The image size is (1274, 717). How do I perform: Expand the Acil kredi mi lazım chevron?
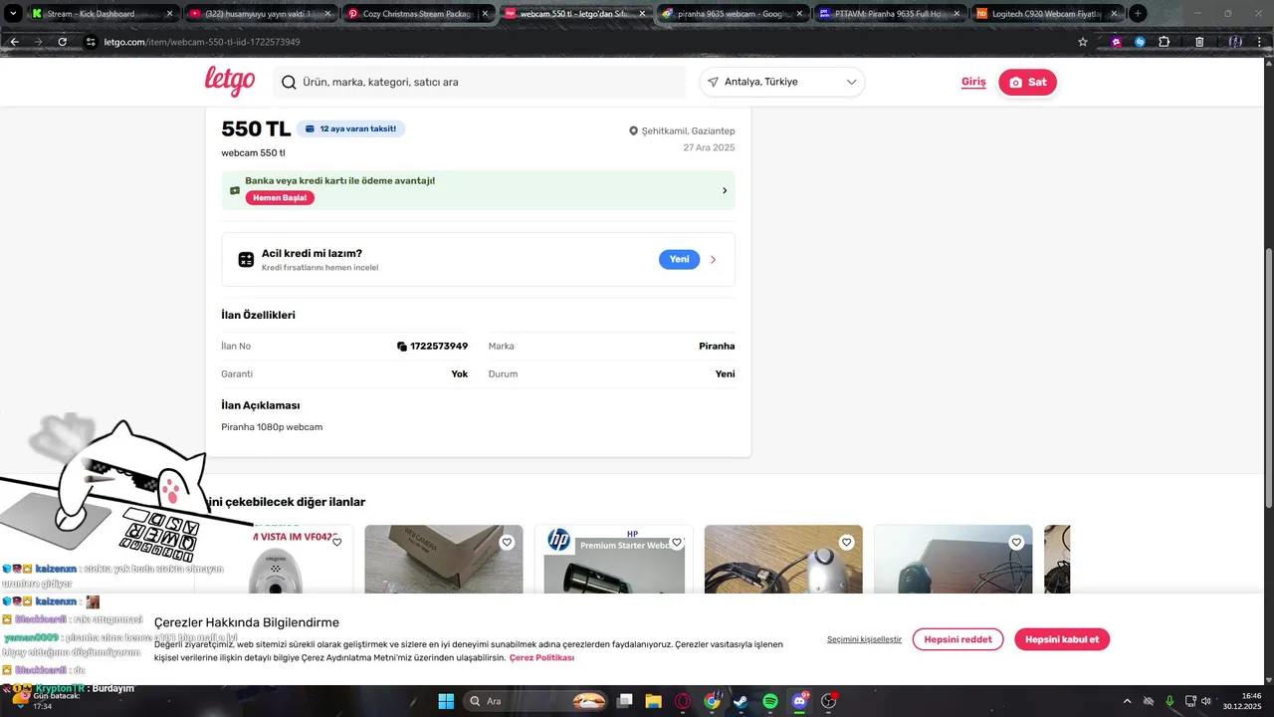pos(713,260)
